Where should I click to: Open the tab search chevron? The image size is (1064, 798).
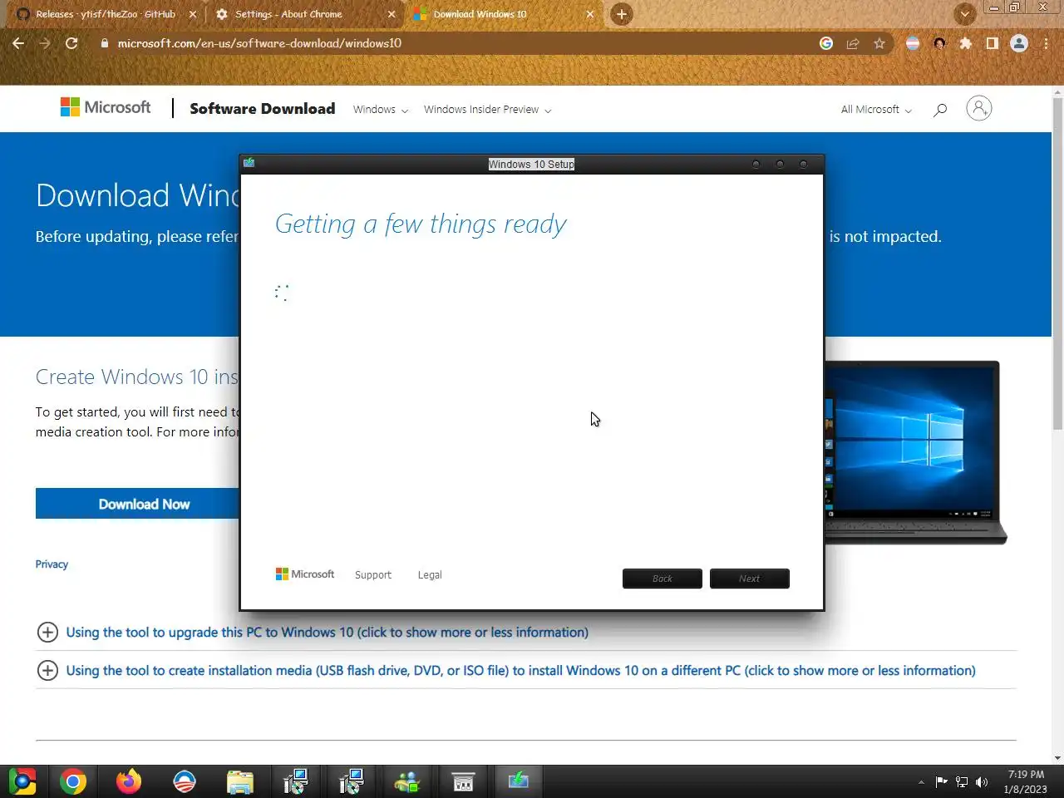click(964, 14)
